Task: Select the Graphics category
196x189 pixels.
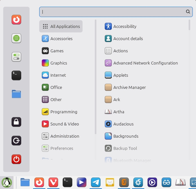Action: [x=61, y=63]
